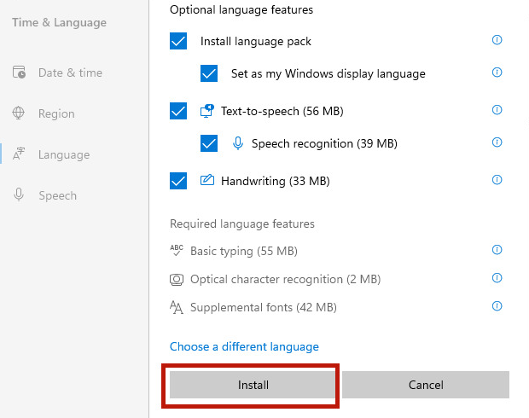Click info icon for Supplemental fonts
Image resolution: width=529 pixels, height=418 pixels.
497,306
